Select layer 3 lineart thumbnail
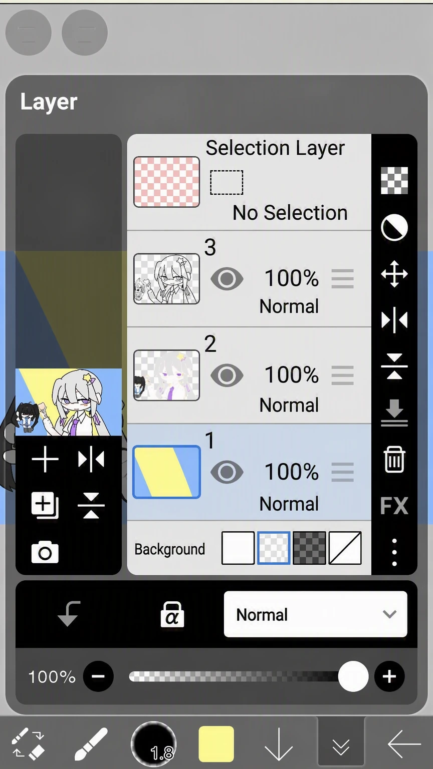 pyautogui.click(x=166, y=279)
